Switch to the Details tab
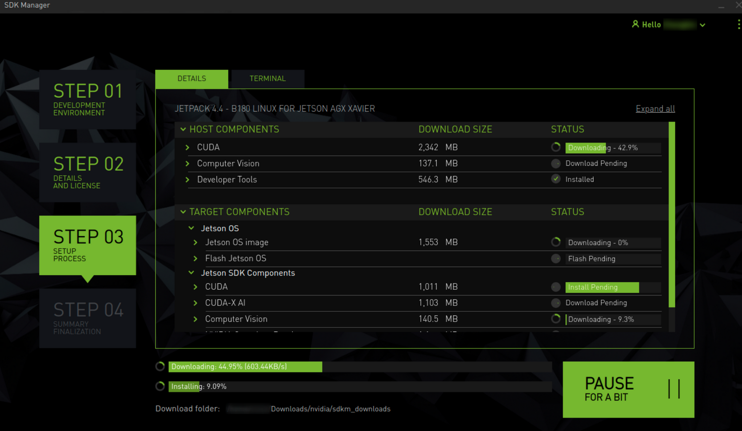The image size is (742, 431). [192, 79]
